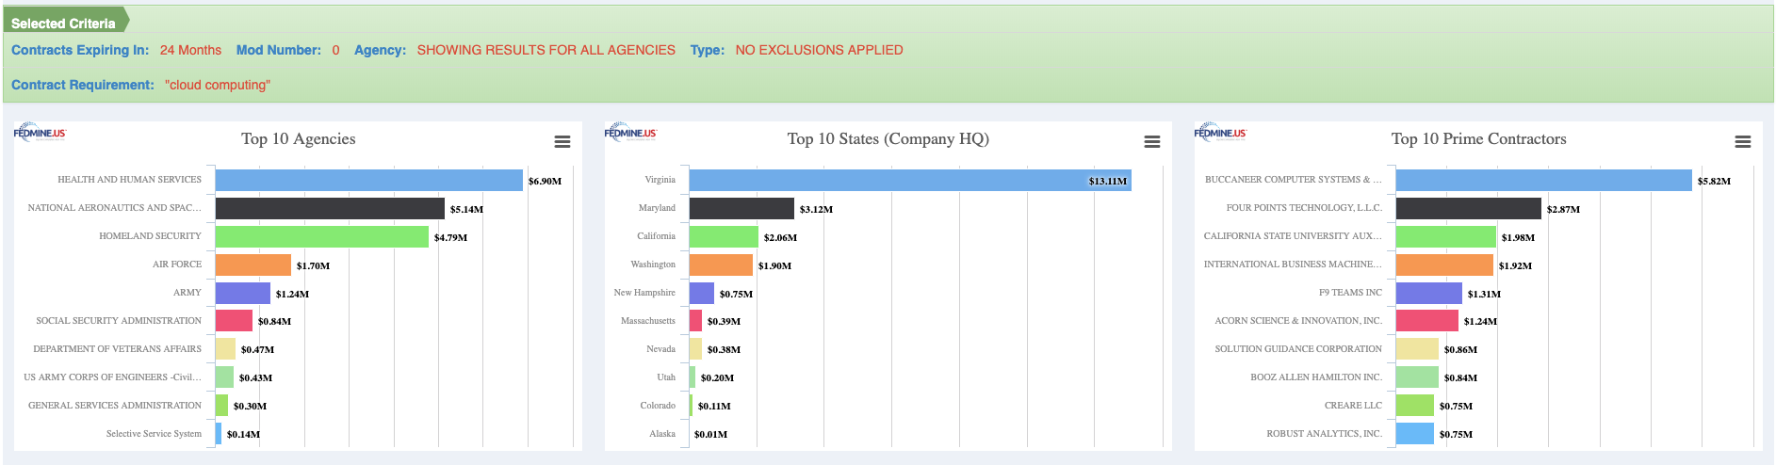Click the '$5.82M' value label
The height and width of the screenshot is (465, 1776).
coord(1714,181)
